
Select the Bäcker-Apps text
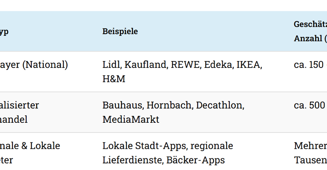pyautogui.click(x=195, y=160)
